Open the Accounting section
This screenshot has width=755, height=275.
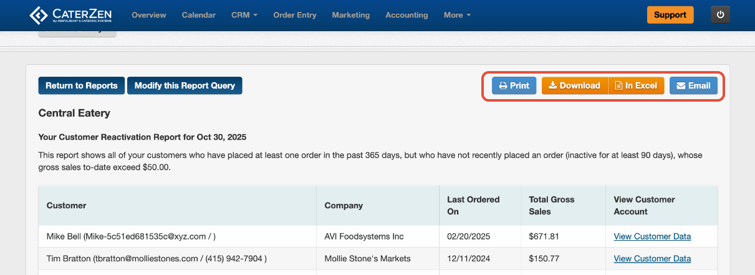point(406,15)
